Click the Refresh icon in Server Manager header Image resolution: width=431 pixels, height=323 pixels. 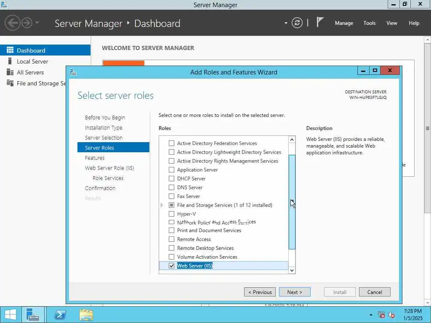pyautogui.click(x=297, y=23)
